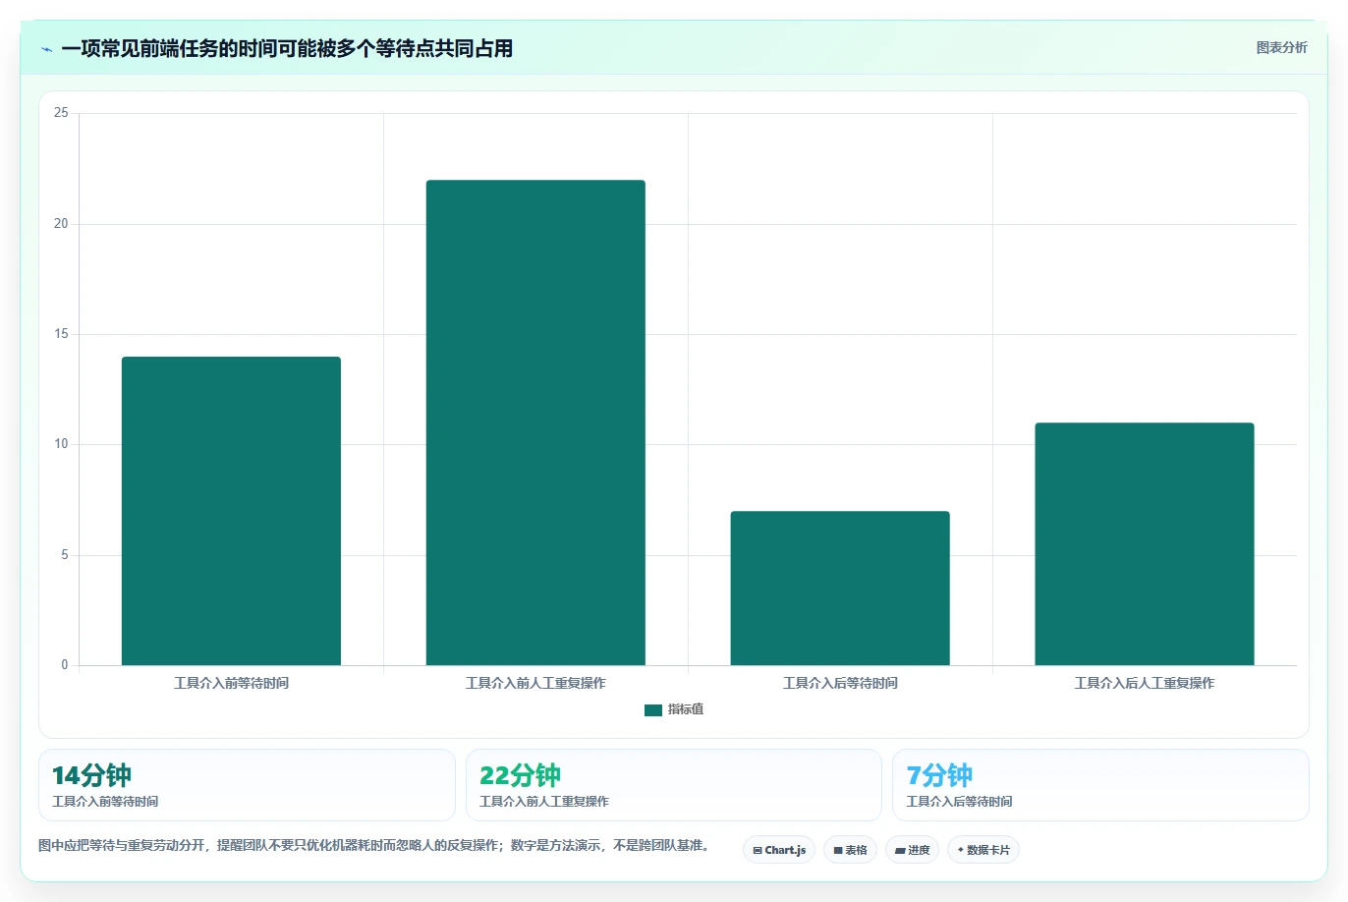Click the y-axis value 20

point(61,224)
